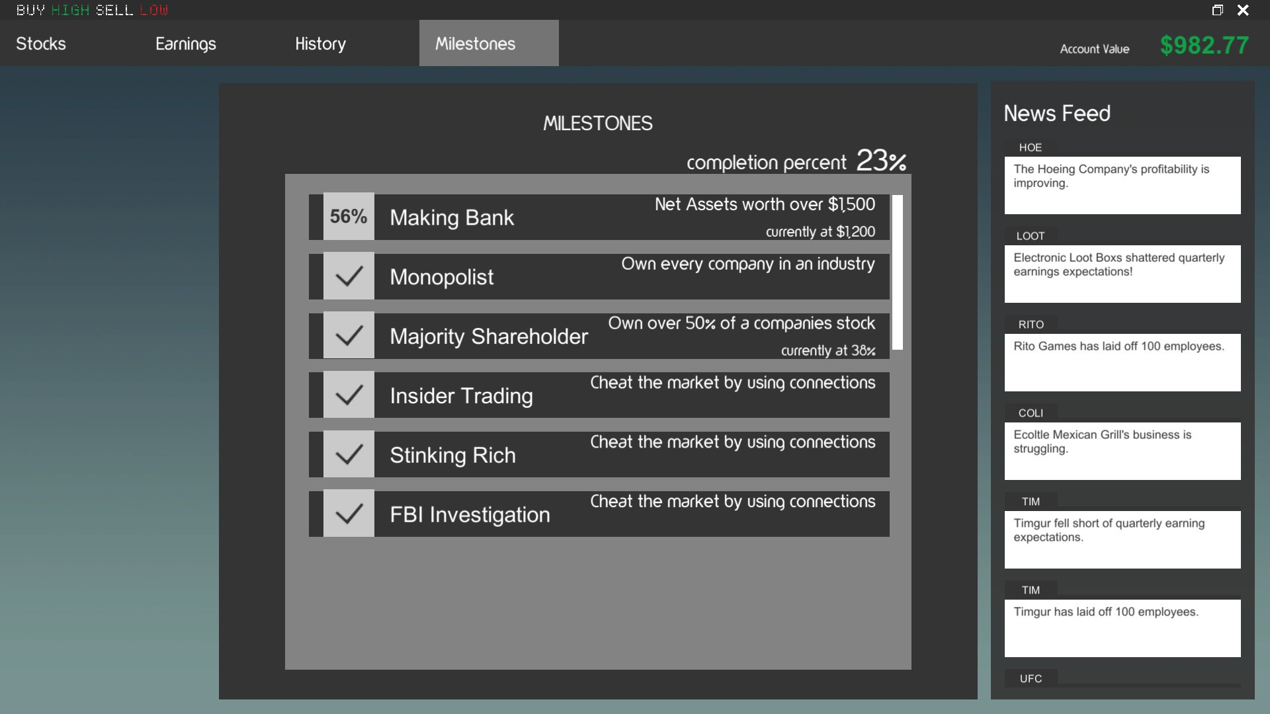Click the UFC ticker label

1031,679
